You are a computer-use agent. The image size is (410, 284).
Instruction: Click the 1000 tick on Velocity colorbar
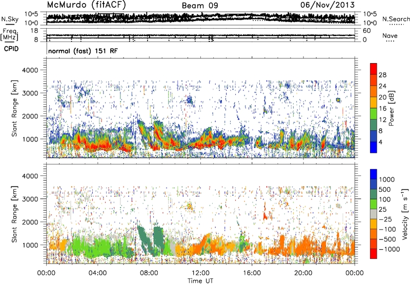tap(387, 179)
